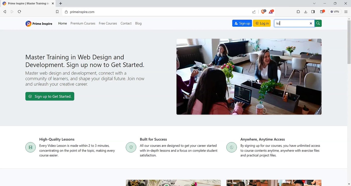Toggle the Brave VPN button

tap(335, 12)
